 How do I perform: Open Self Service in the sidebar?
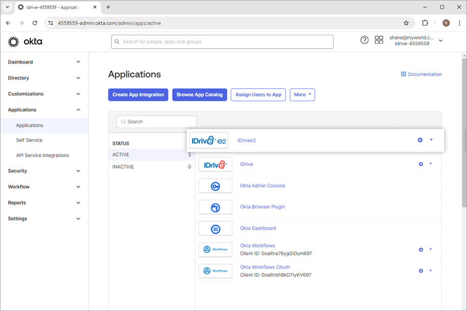[x=29, y=140]
